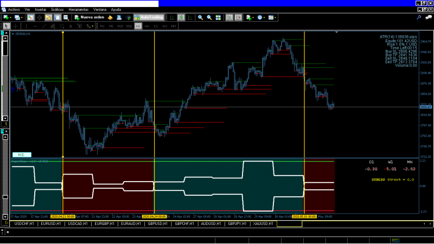This screenshot has width=434, height=244.
Task: Switch to the GBPJPY,H1 chart tab
Action: pyautogui.click(x=237, y=223)
